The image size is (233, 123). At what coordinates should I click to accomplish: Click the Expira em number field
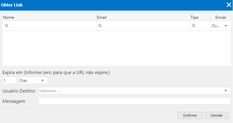9,80
